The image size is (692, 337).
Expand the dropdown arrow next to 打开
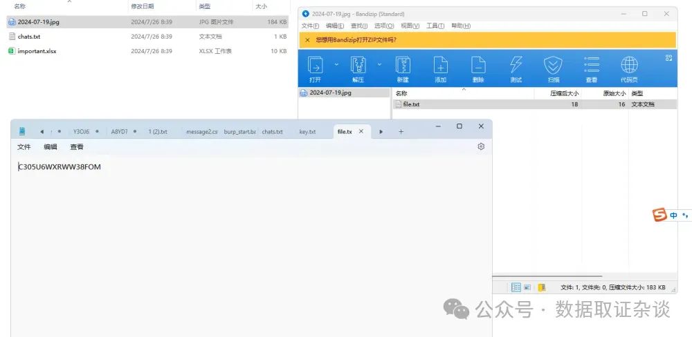tap(336, 64)
